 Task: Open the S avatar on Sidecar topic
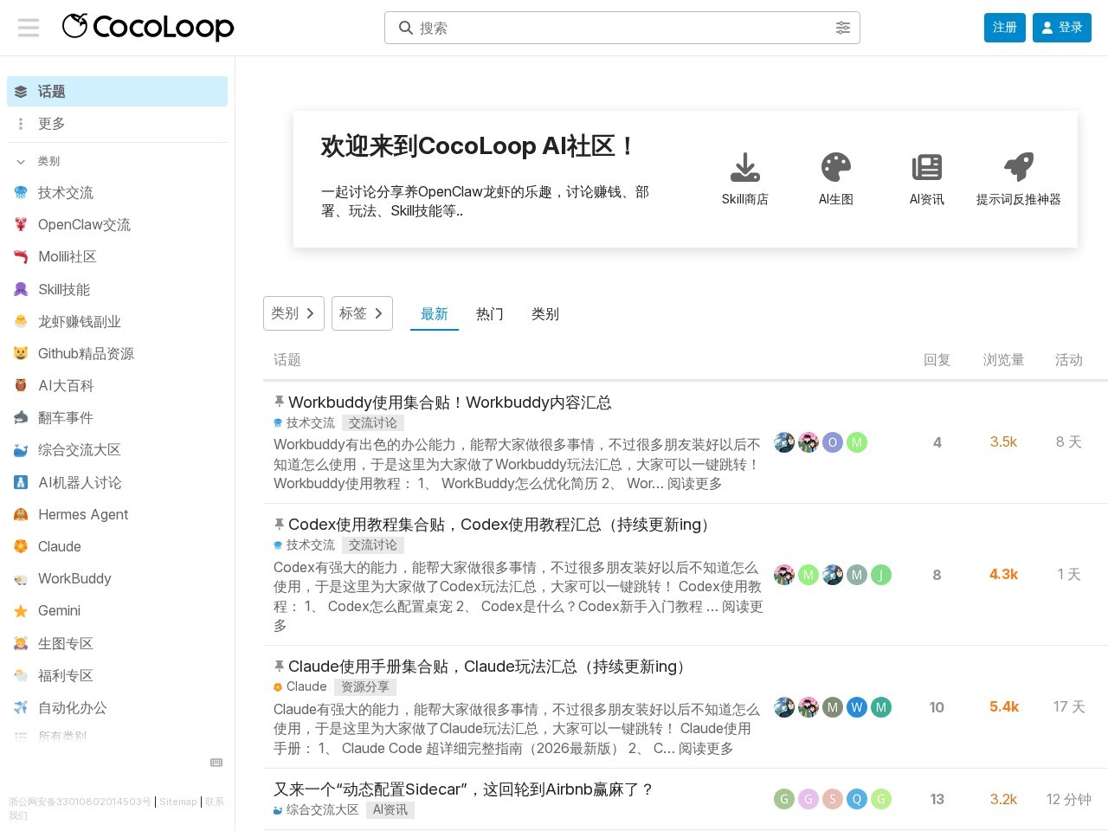833,799
